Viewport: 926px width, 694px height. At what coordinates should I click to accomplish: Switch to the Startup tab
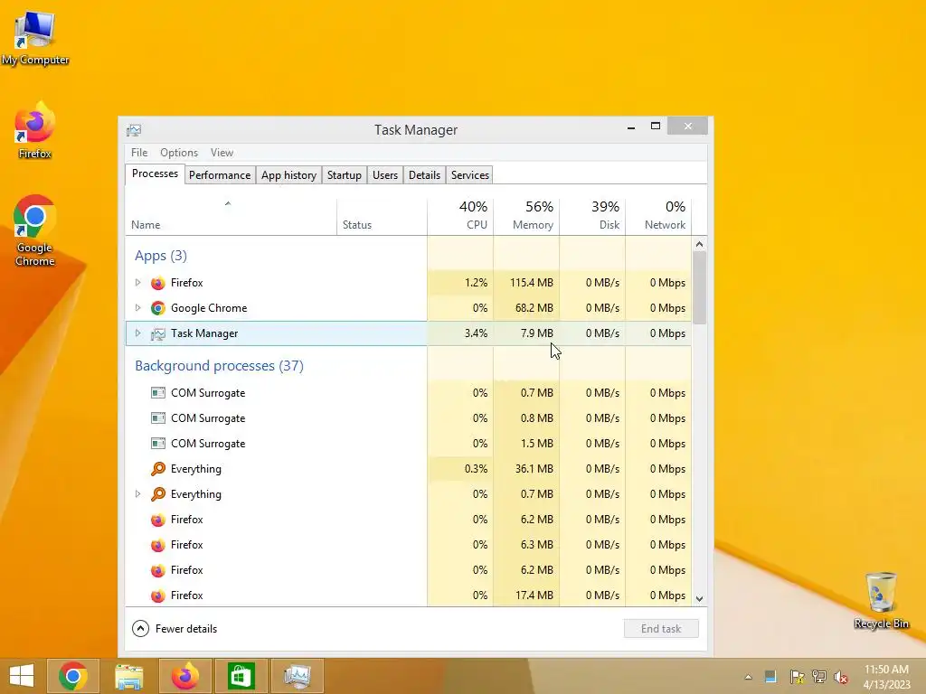345,175
